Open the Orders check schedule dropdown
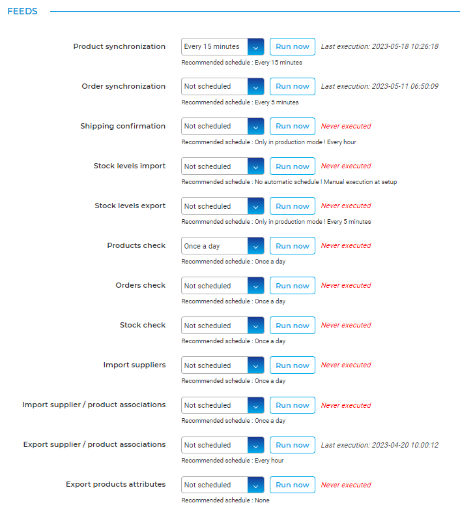Screen dimensions: 460x505 [222, 286]
